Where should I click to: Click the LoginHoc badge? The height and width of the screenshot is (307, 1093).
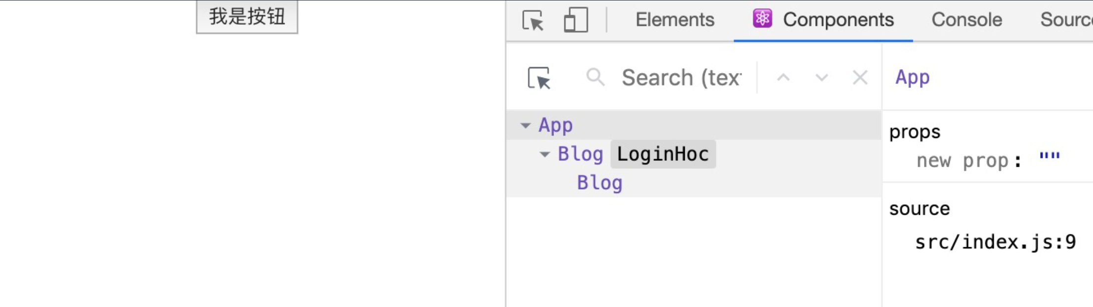tap(663, 154)
